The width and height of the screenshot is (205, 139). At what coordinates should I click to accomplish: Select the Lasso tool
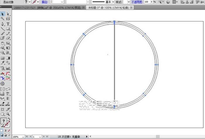[8, 19]
